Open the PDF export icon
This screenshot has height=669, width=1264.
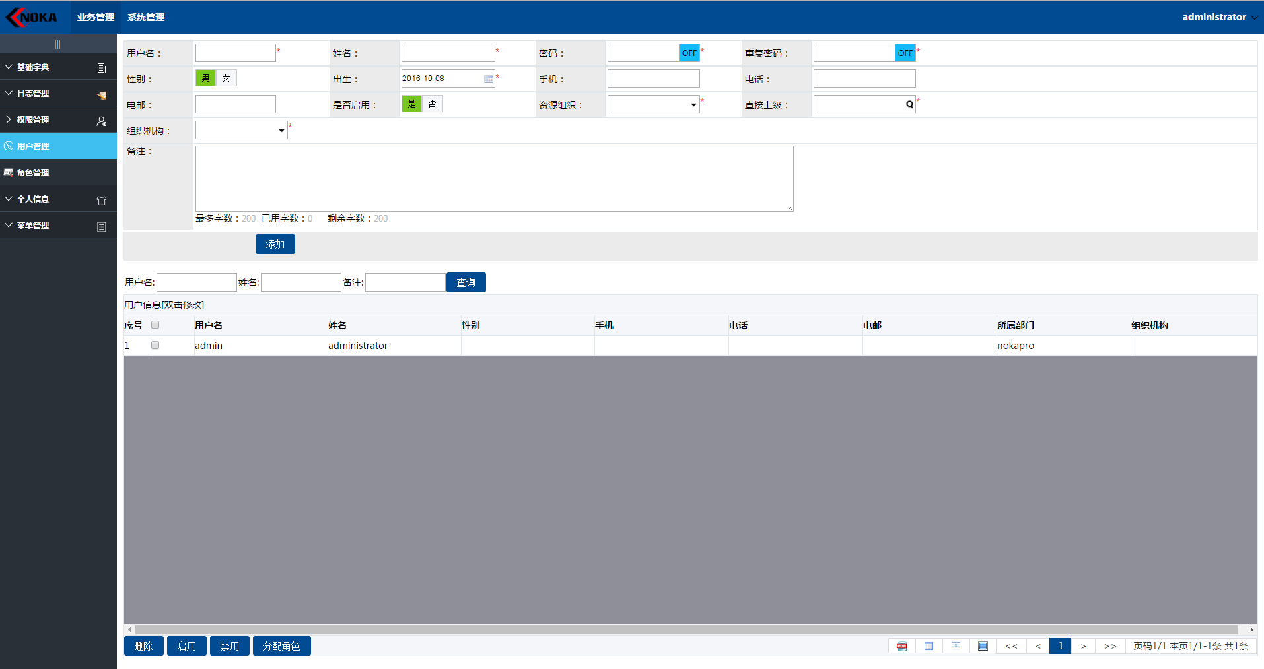pyautogui.click(x=901, y=646)
